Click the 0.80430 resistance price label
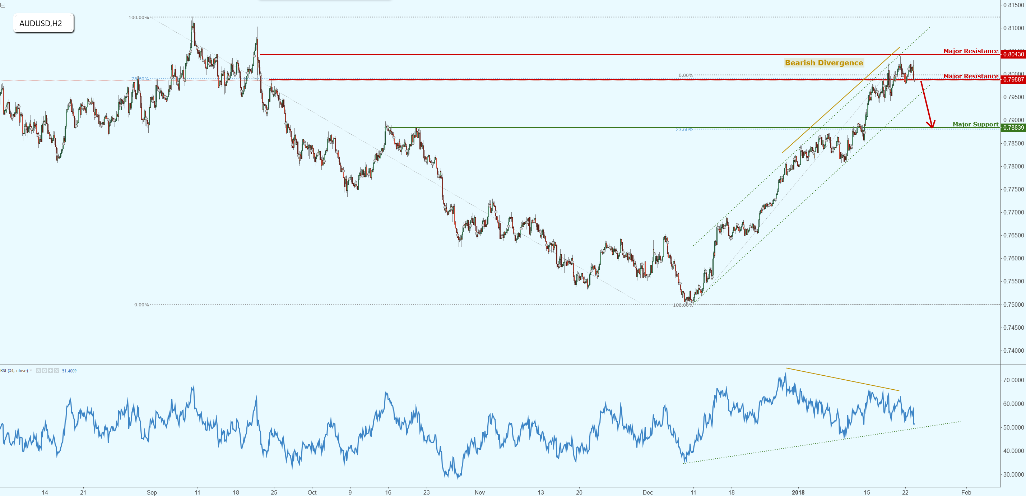The image size is (1026, 496). 1013,54
